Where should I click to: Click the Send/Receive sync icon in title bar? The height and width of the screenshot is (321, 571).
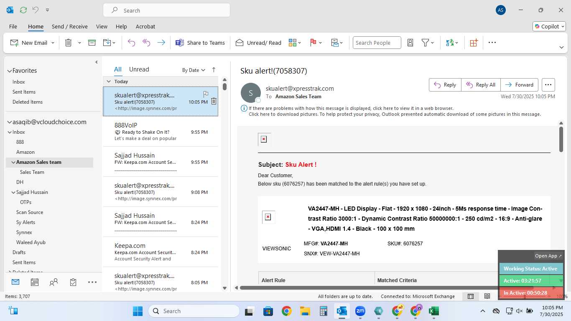23,10
